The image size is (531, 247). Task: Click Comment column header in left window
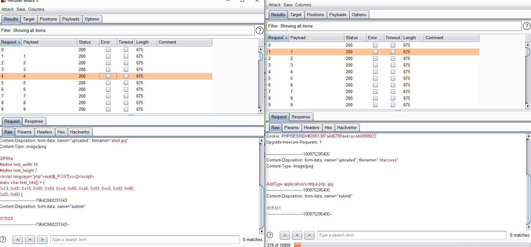click(x=184, y=42)
